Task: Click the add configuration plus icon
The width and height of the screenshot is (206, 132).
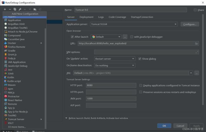Action: (5, 9)
